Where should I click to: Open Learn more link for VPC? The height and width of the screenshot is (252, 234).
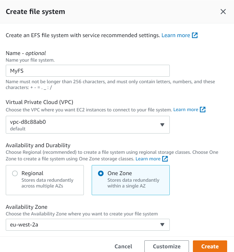click(186, 110)
